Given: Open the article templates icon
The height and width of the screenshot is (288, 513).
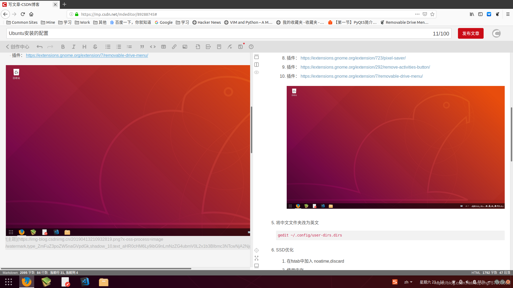Looking at the screenshot, I should click(219, 47).
